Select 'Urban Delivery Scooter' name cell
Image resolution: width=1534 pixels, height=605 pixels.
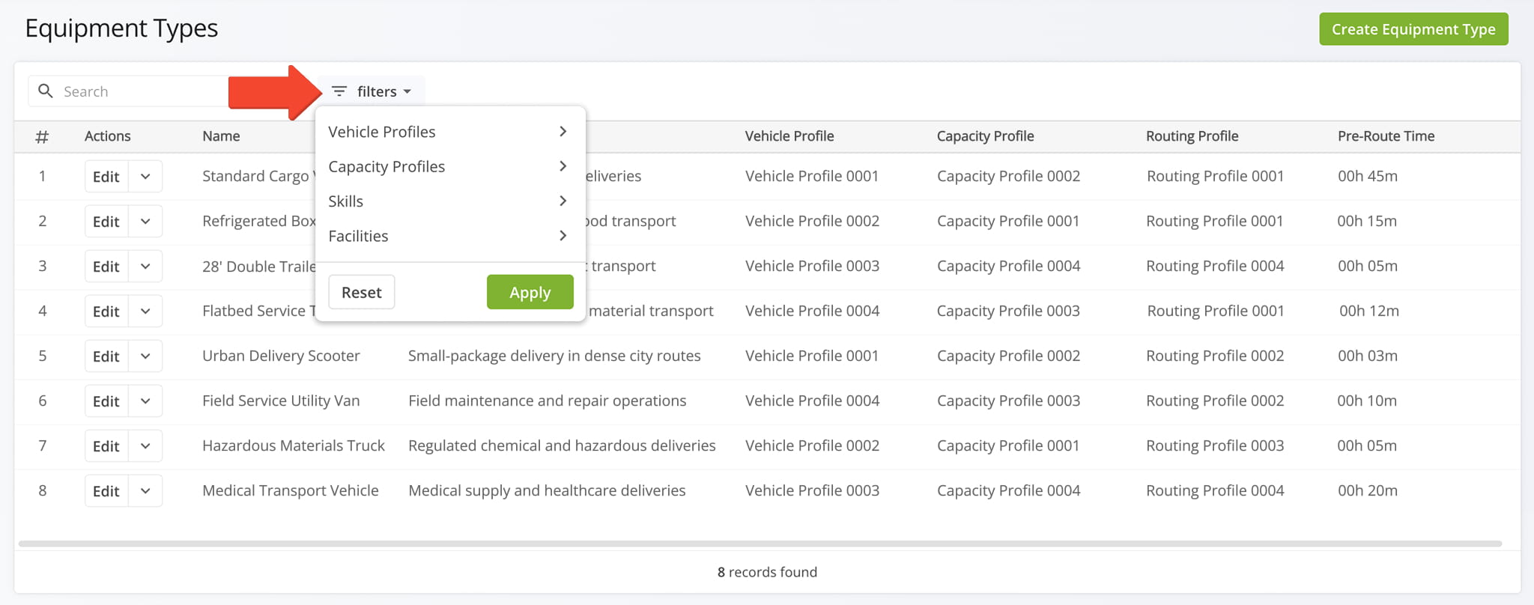[281, 356]
